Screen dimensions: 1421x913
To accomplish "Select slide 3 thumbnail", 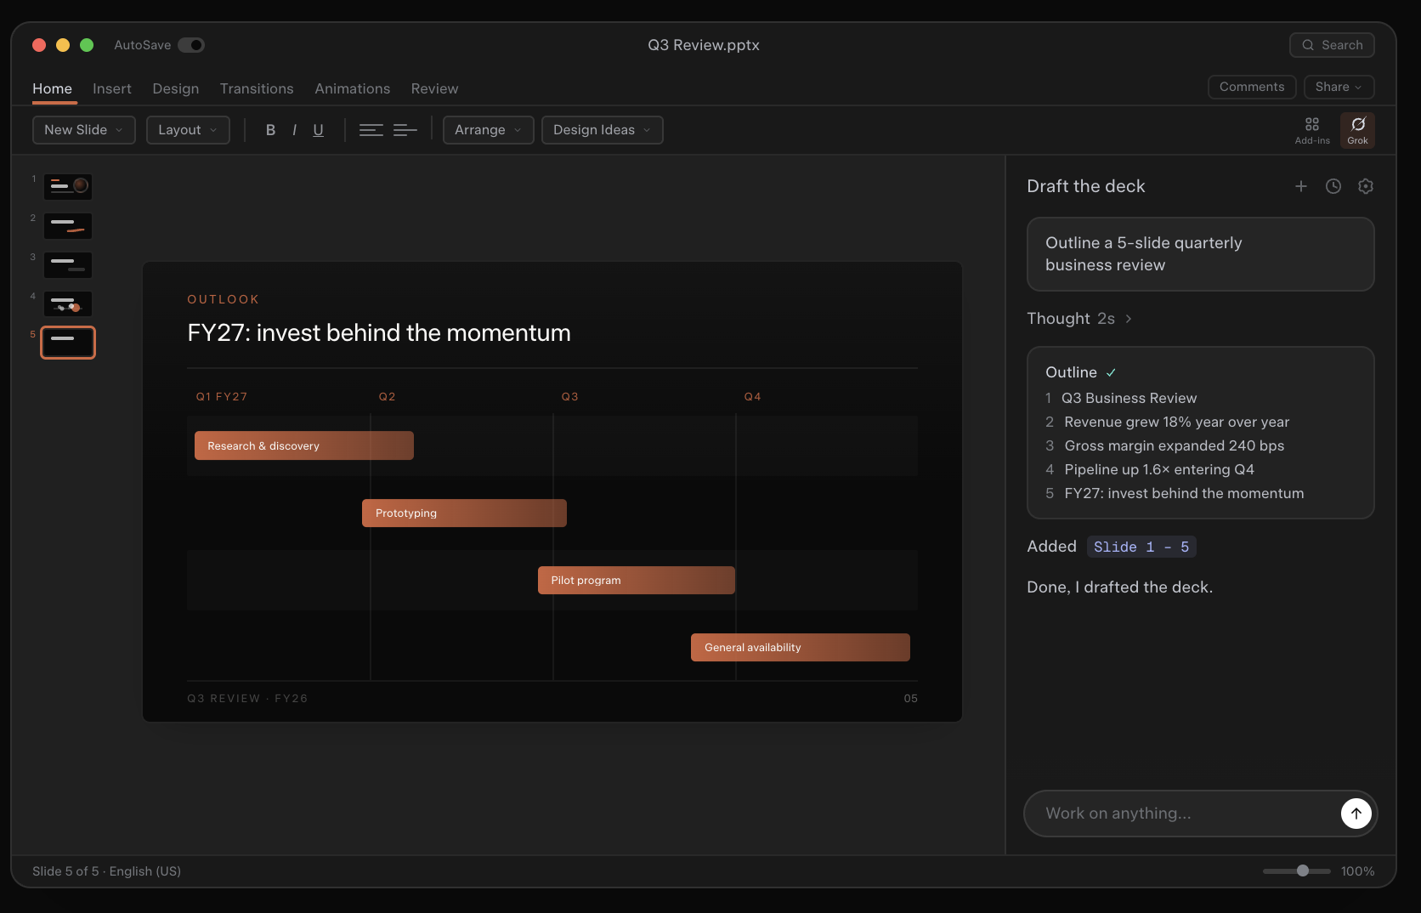I will pyautogui.click(x=68, y=264).
